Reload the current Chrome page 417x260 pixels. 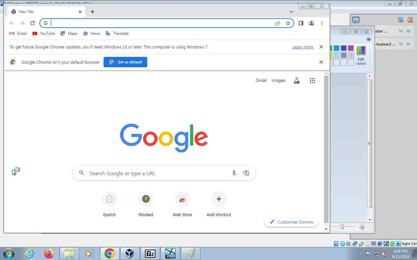tap(33, 23)
